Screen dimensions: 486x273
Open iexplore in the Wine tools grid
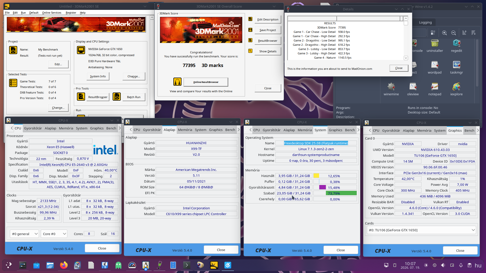(456, 89)
